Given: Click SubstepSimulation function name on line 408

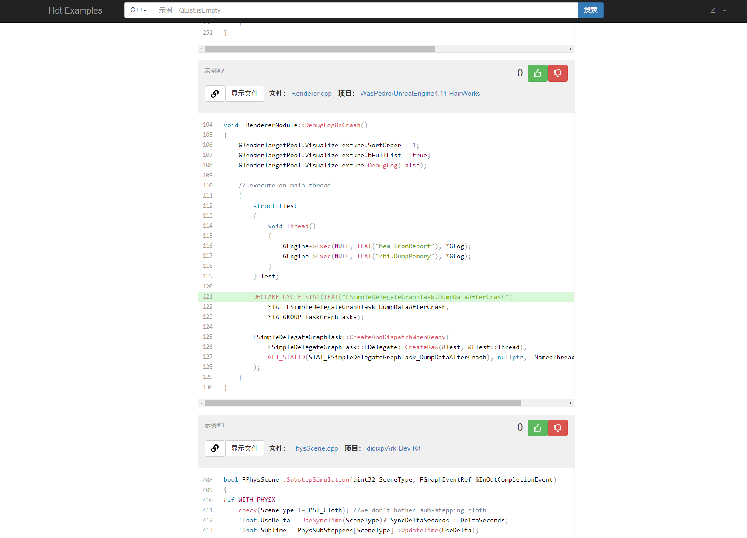Looking at the screenshot, I should 318,479.
